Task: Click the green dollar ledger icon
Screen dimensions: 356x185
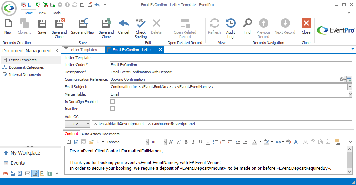Action: point(50,174)
